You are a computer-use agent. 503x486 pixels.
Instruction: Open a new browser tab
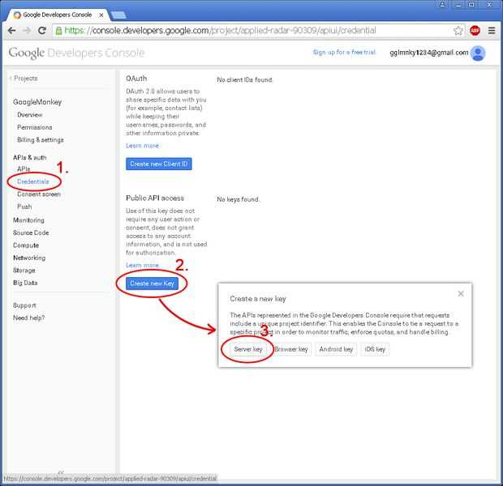click(118, 15)
